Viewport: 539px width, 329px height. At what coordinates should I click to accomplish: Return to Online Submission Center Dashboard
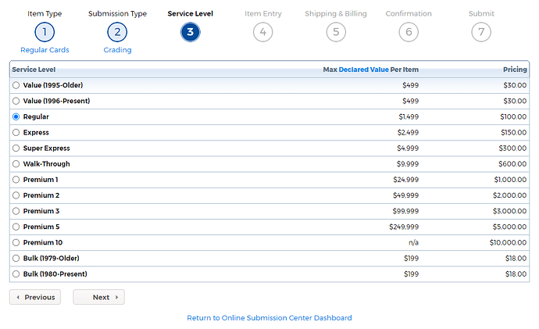click(x=269, y=318)
